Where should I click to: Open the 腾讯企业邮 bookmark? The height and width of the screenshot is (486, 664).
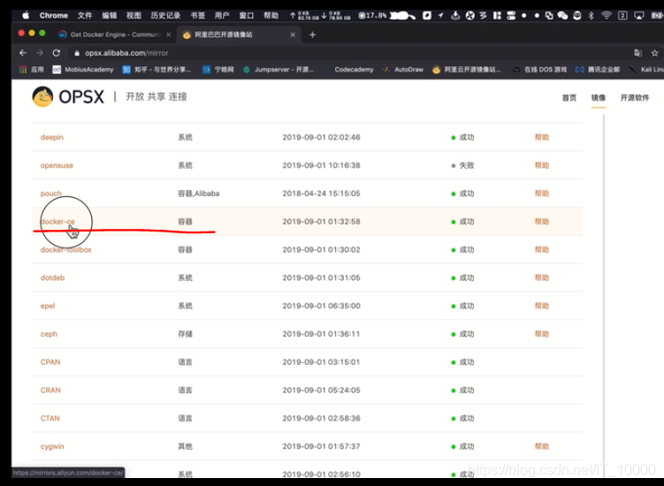click(x=598, y=70)
